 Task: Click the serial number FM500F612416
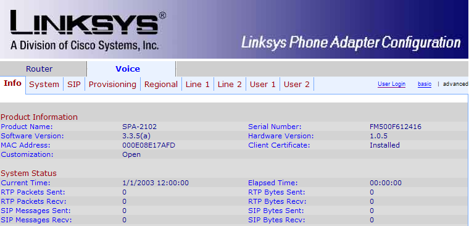click(x=396, y=127)
